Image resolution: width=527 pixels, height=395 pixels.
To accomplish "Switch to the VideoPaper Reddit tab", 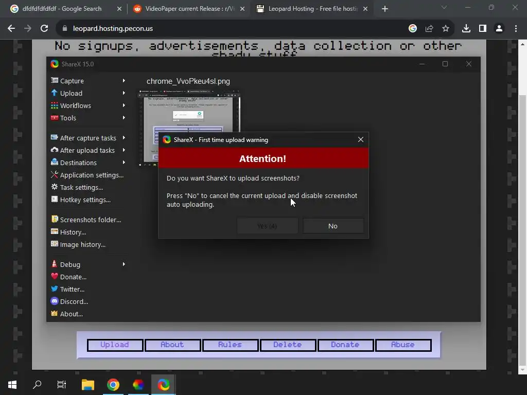I will click(x=189, y=9).
